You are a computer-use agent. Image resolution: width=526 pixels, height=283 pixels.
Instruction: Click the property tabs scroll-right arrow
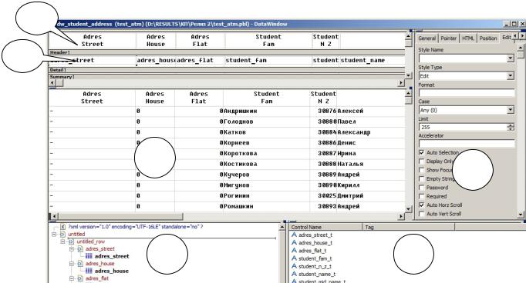coord(522,35)
